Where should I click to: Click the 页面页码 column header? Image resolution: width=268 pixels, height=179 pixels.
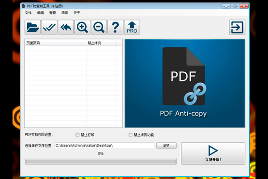[55, 43]
